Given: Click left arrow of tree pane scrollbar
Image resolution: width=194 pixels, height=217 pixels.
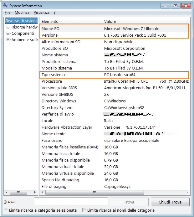Looking at the screenshot, I should tap(7, 192).
